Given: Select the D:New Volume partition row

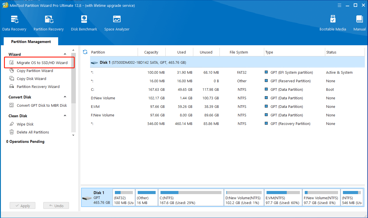Looking at the screenshot, I should click(227, 98).
